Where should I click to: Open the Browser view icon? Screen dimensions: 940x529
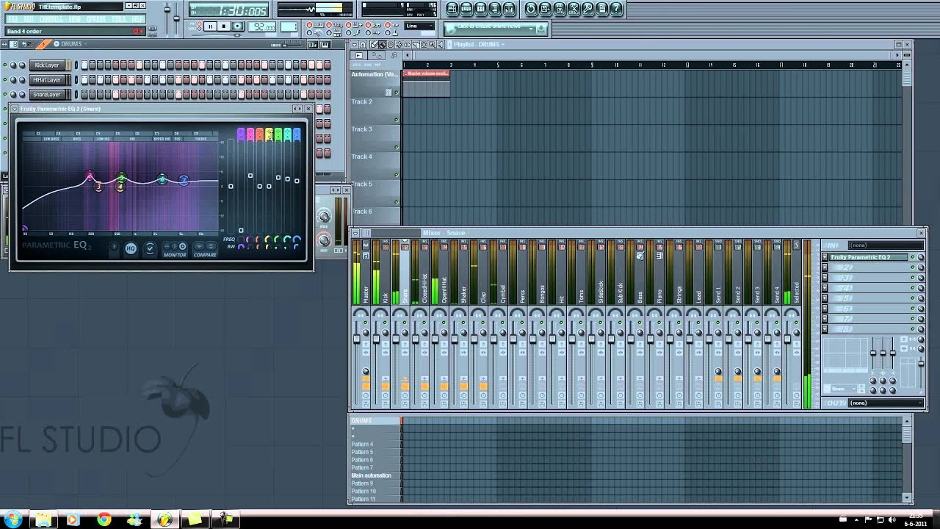[495, 10]
